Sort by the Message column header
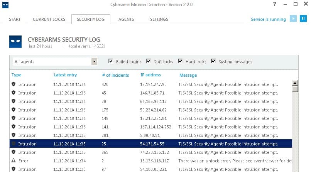Viewport: 311px width, 172px height. [188, 75]
